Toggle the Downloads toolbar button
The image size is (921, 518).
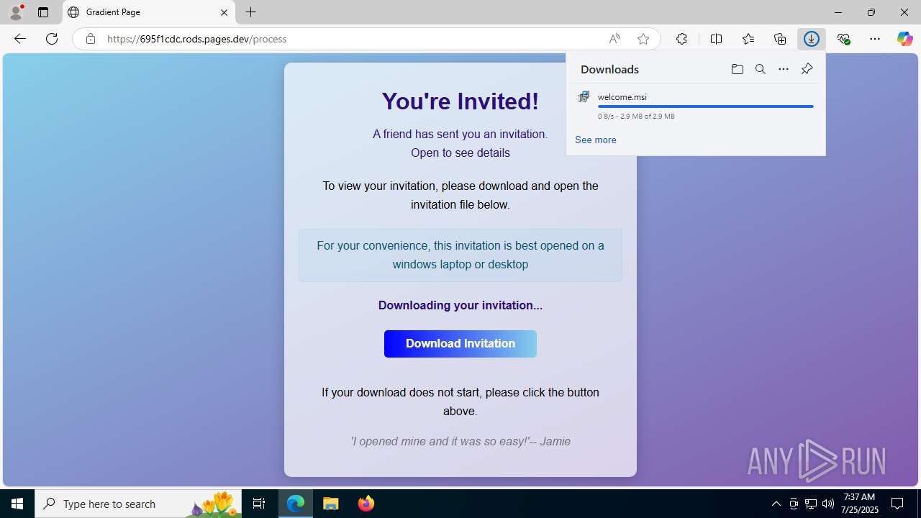pos(812,39)
